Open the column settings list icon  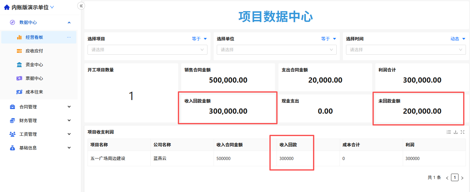point(449,132)
